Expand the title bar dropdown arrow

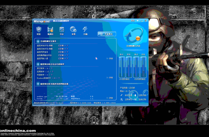[137, 21]
